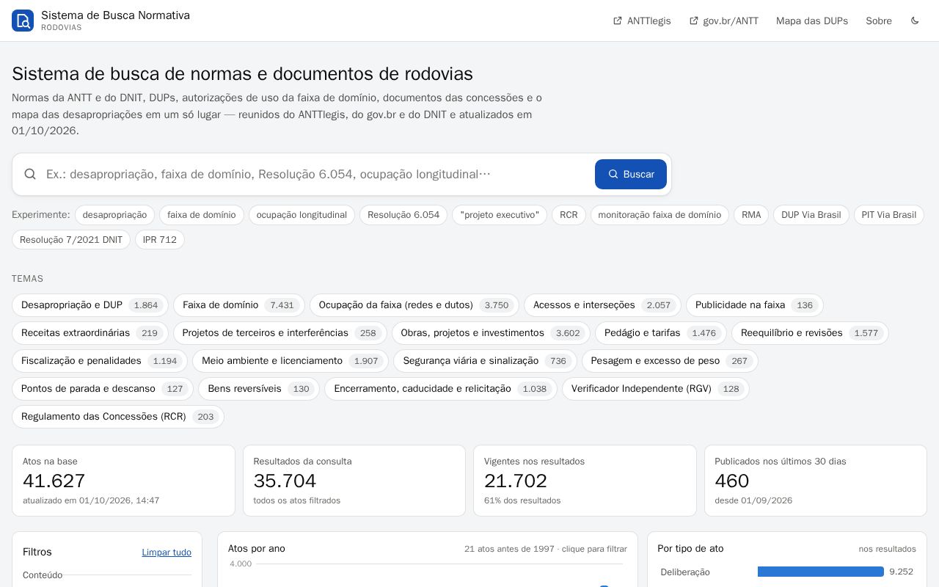939x587 pixels.
Task: Open the ANTTlegis external link
Action: click(x=642, y=21)
